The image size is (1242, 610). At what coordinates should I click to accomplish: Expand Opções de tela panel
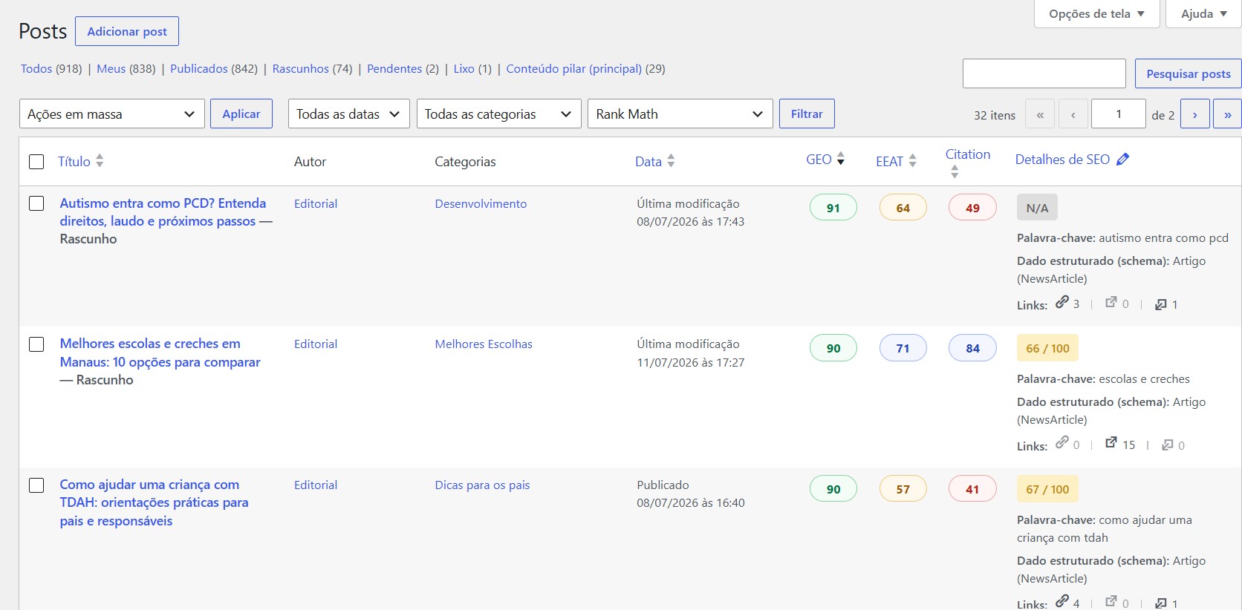[x=1096, y=13]
